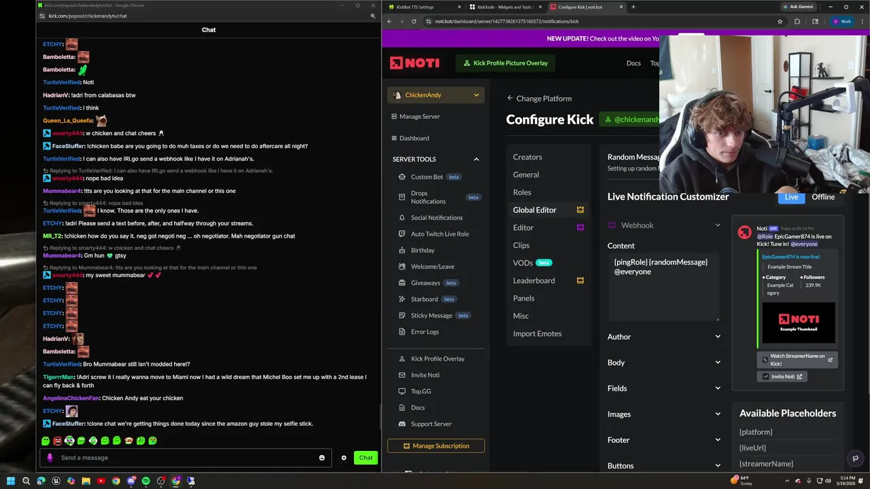The image size is (870, 489).
Task: Open File Explorer from the taskbar
Action: pyautogui.click(x=86, y=481)
